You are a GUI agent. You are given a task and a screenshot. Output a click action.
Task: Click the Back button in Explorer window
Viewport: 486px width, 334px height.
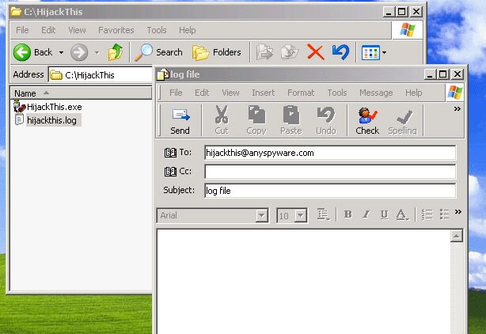click(x=33, y=52)
